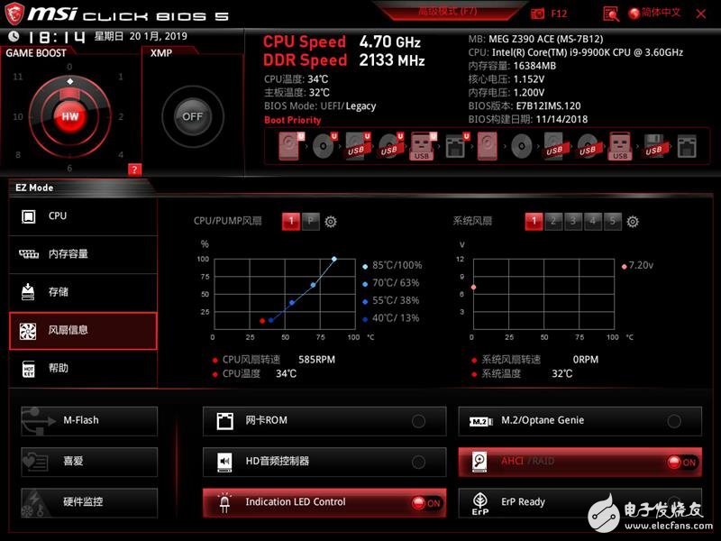This screenshot has width=721, height=541.
Task: Open the 内存容量 memory section
Action: coord(83,254)
